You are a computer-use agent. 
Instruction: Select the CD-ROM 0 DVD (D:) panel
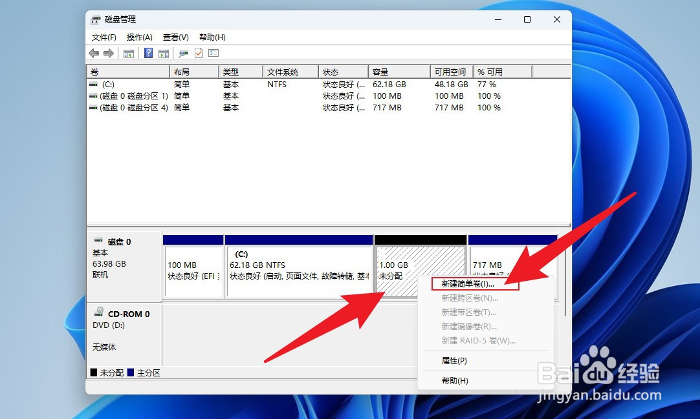point(124,335)
